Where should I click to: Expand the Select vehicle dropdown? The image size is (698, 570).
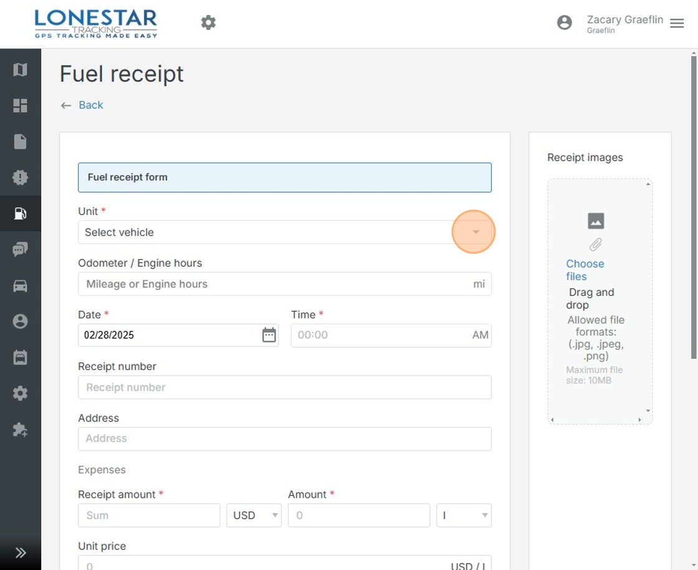[x=476, y=232]
